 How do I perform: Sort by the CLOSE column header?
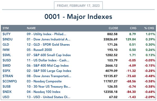113,28
